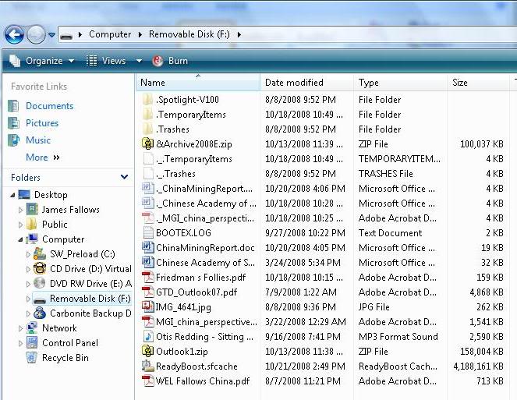Select the &Archive2008E.zip file icon
The width and height of the screenshot is (517, 400).
click(x=148, y=144)
